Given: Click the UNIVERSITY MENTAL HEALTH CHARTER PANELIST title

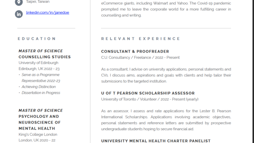Looking at the screenshot, I should coord(156,141).
